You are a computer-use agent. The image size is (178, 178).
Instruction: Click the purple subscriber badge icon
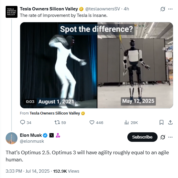(x=58, y=136)
